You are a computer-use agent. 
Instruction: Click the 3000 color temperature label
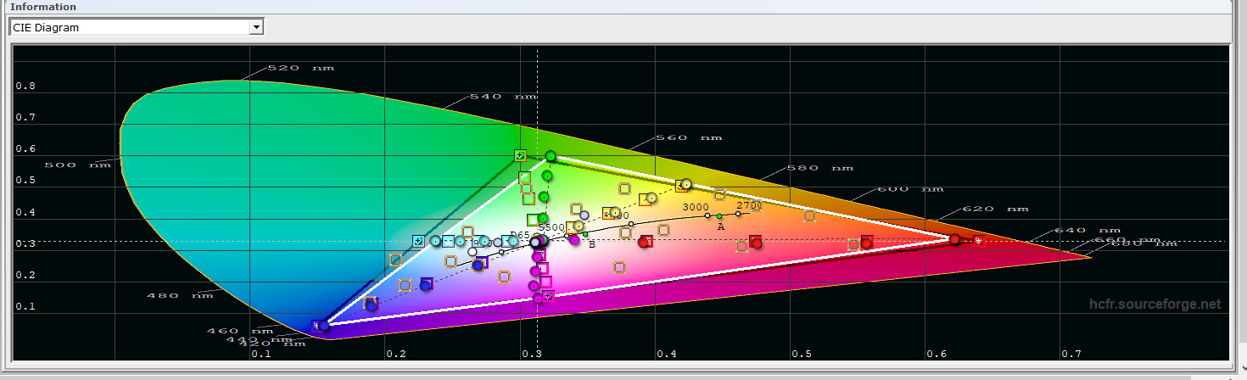696,207
